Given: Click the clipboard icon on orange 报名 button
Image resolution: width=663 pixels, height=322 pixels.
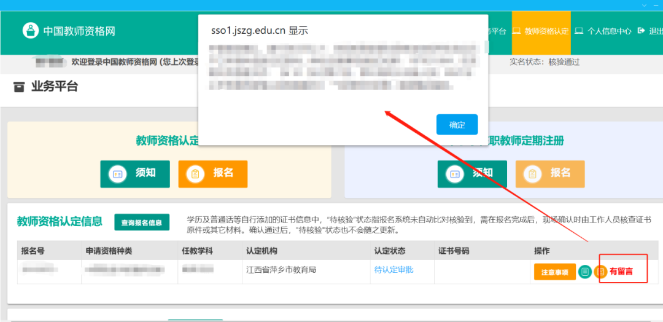Looking at the screenshot, I should tap(195, 174).
